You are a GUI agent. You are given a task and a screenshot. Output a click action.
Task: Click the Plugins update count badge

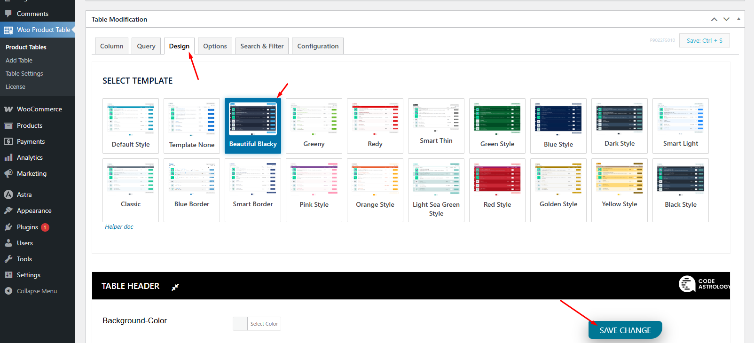[45, 227]
